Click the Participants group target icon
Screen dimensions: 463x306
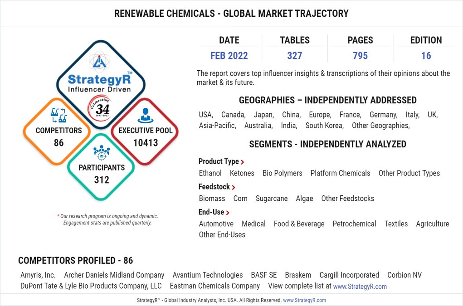[x=102, y=152]
